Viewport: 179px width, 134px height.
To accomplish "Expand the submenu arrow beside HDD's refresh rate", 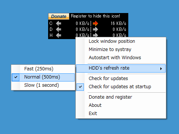I will click(161, 68).
